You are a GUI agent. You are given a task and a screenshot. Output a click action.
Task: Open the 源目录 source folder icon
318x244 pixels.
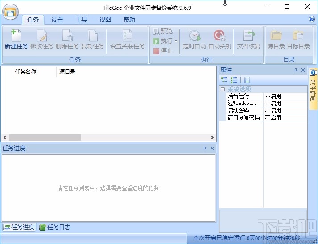pos(276,40)
